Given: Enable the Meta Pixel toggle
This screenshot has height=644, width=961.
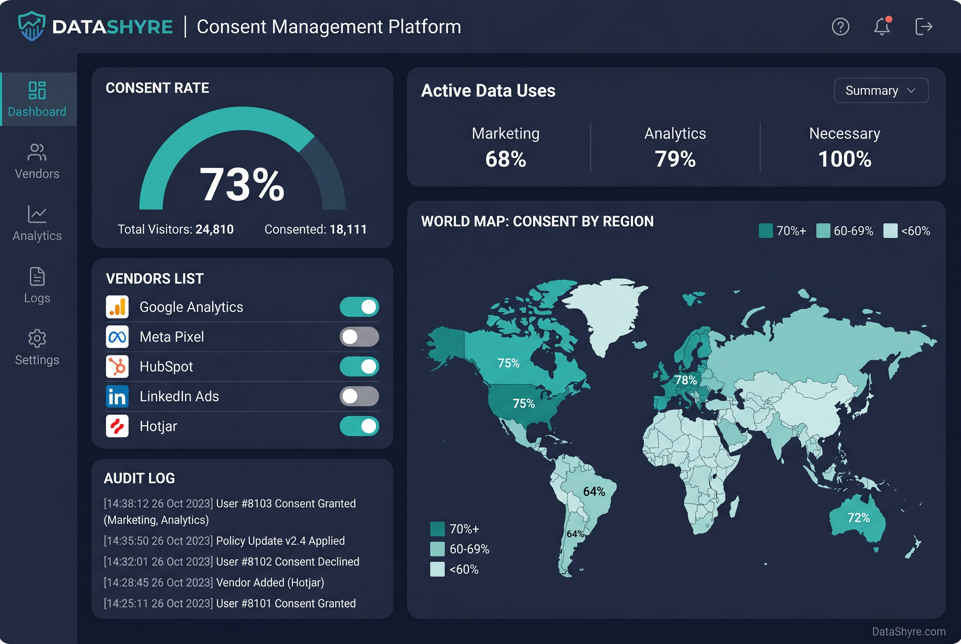Looking at the screenshot, I should coord(359,337).
